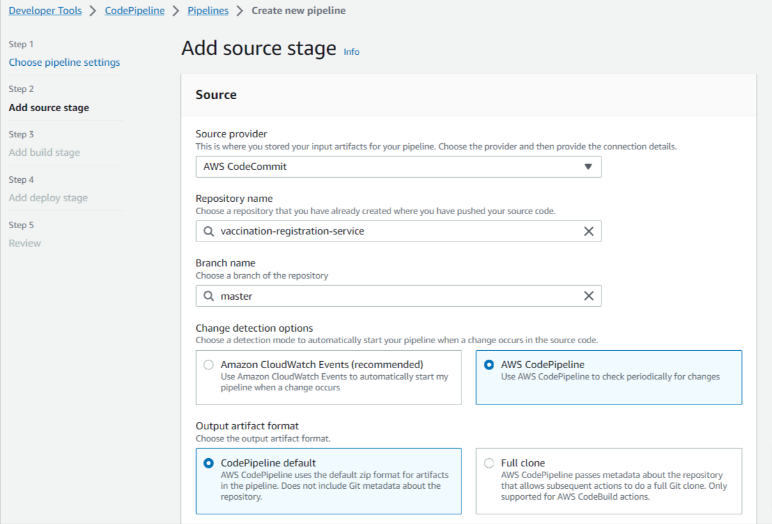
Task: Choose CodePipeline default artifact format
Action: (x=208, y=463)
